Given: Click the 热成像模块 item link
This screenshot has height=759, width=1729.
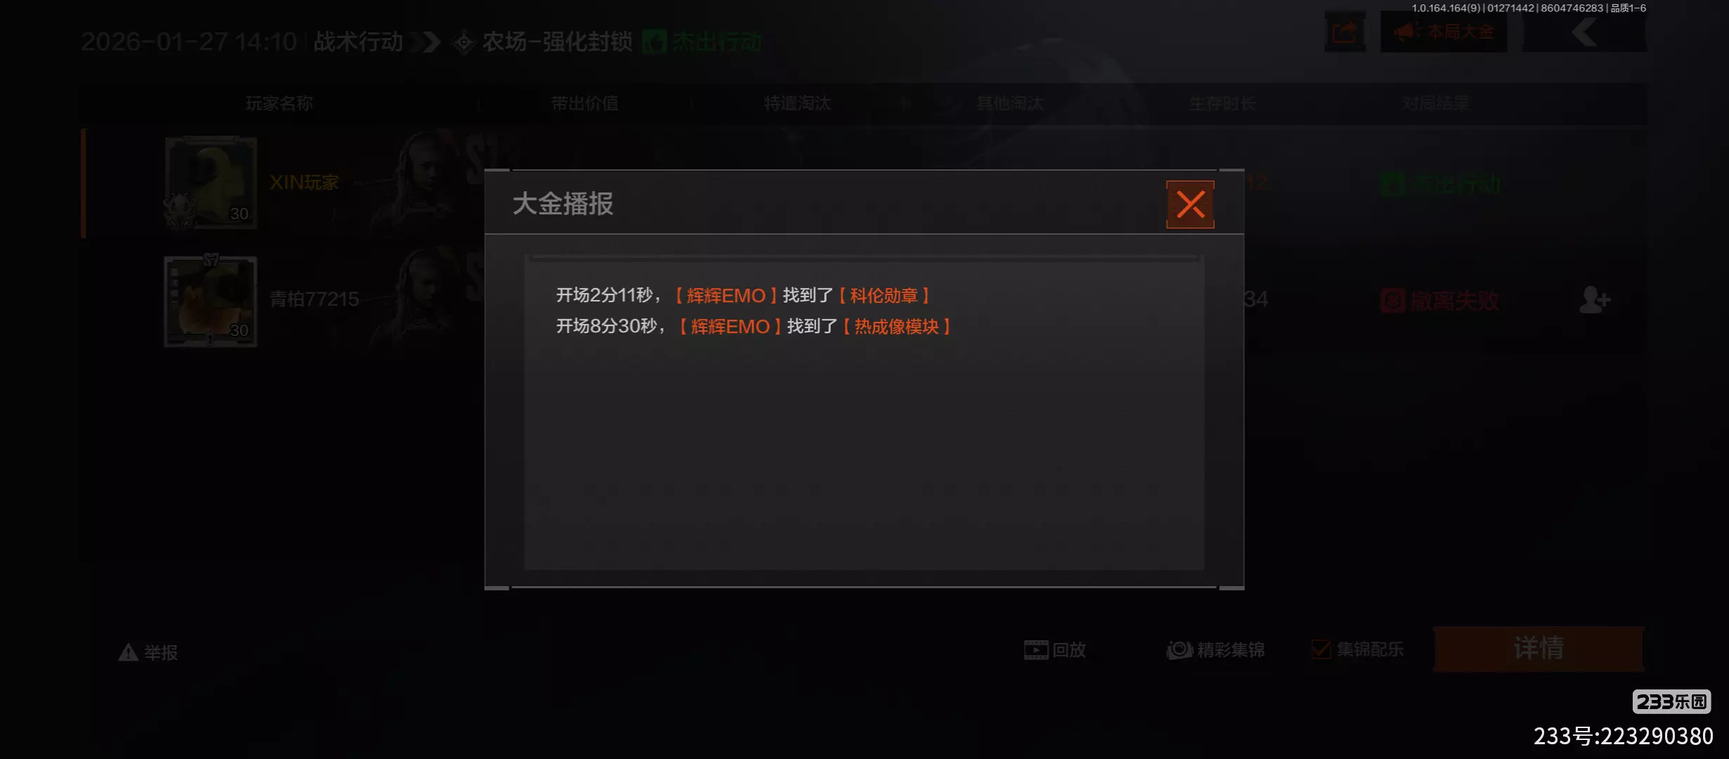Looking at the screenshot, I should click(897, 326).
